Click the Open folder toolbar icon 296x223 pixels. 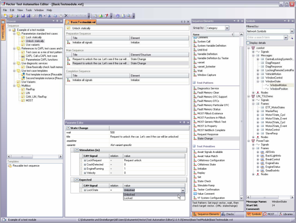point(11,16)
